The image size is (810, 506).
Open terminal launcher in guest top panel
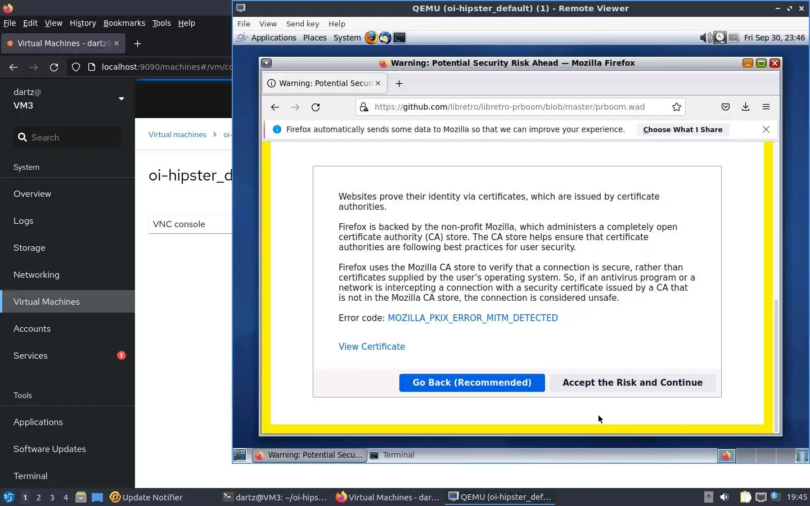tap(399, 38)
